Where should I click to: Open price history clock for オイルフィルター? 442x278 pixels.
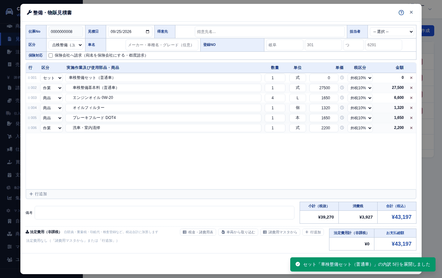tap(342, 108)
